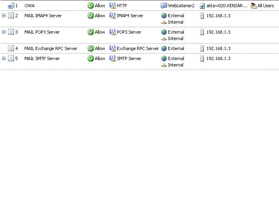Viewport: 279px width, 205px height.
Task: Select the MAIL POP3 Server rule name
Action: (x=42, y=32)
